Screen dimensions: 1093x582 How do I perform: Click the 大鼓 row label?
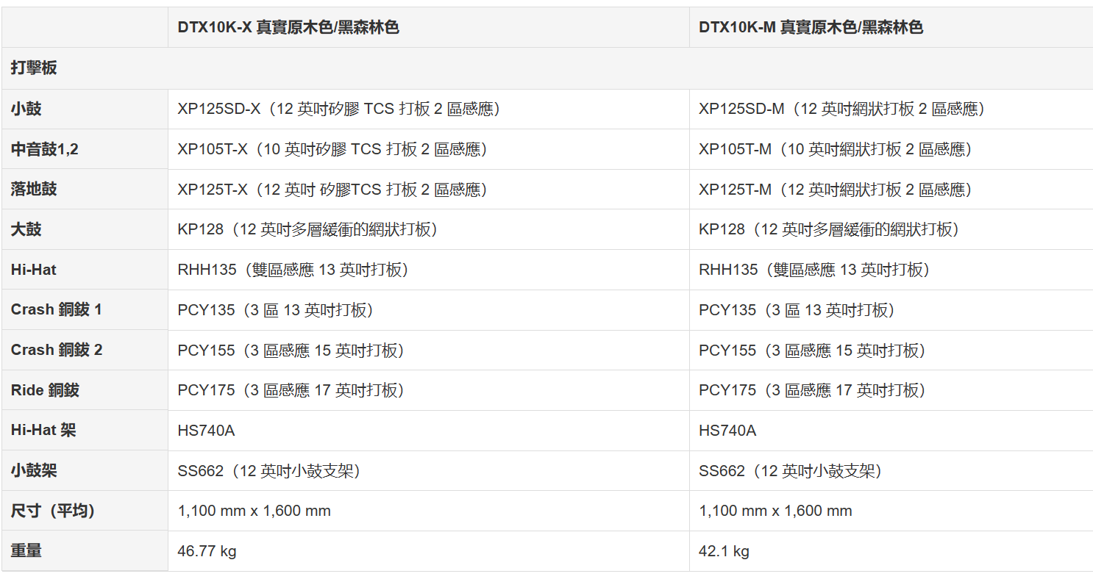coord(26,229)
